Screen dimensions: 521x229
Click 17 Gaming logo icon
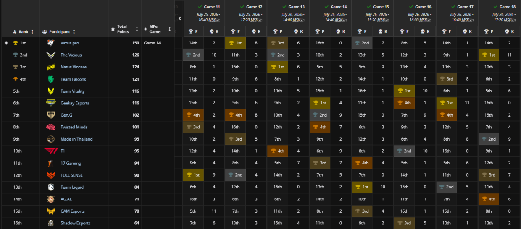coord(50,163)
